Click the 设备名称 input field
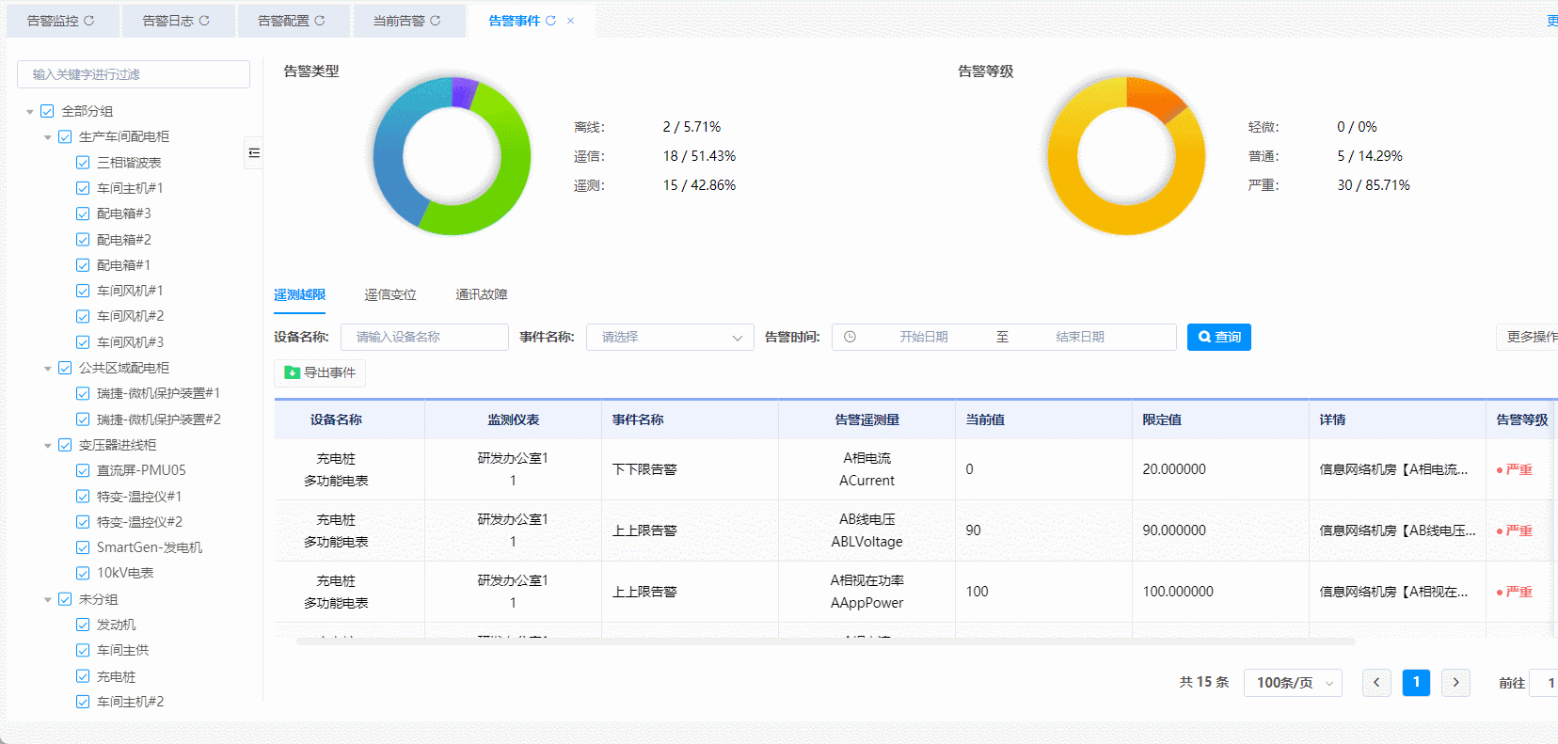The image size is (1558, 744). [424, 337]
